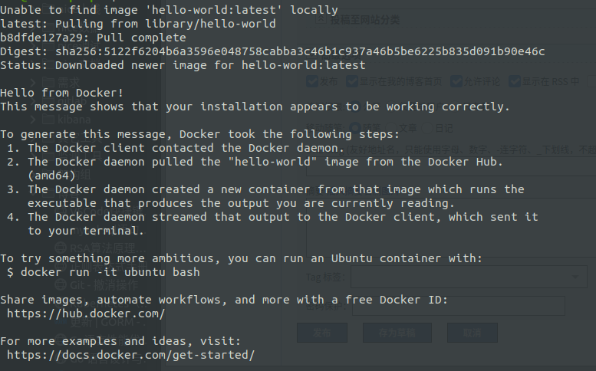Toggle 显示在 RSS 中 checkbox

[515, 81]
